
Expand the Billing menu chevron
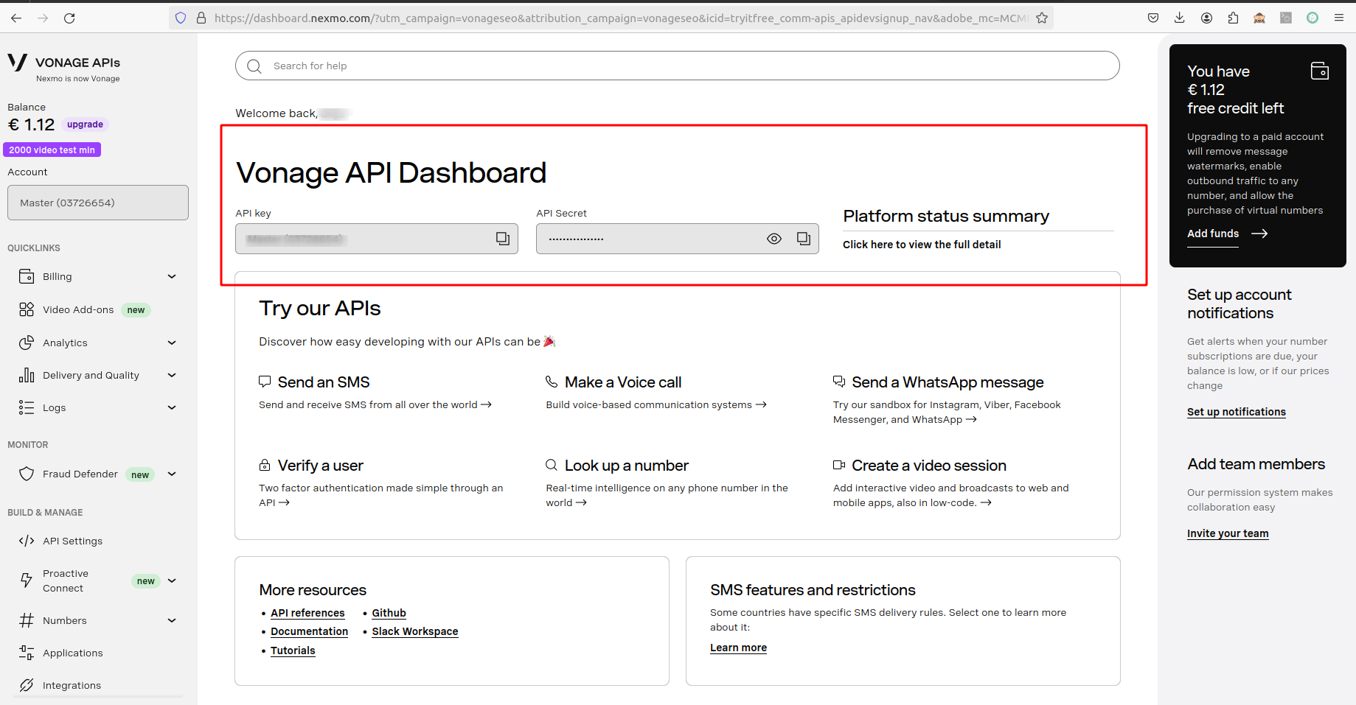pyautogui.click(x=172, y=277)
